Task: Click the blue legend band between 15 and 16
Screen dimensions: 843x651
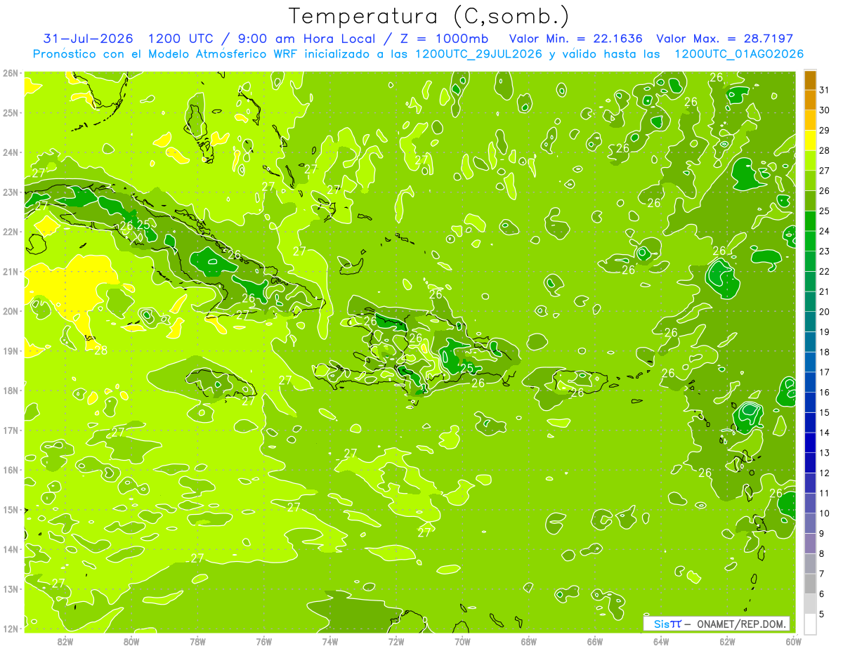Action: click(x=810, y=402)
